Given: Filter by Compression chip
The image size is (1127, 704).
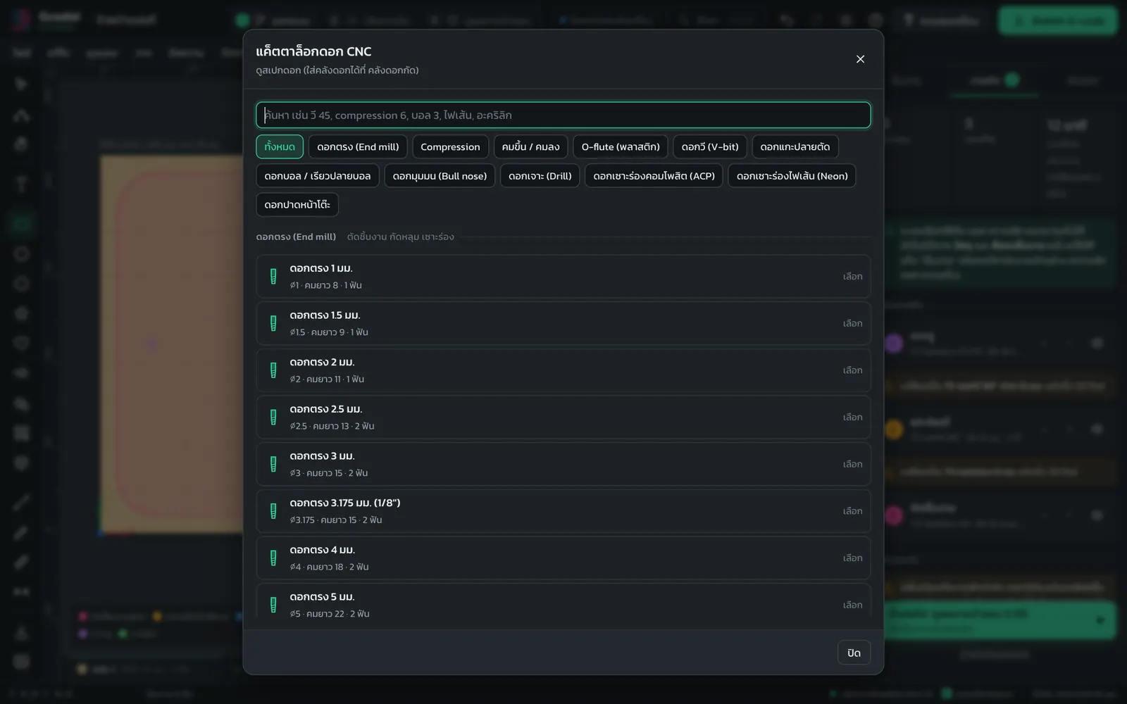Looking at the screenshot, I should coord(450,146).
